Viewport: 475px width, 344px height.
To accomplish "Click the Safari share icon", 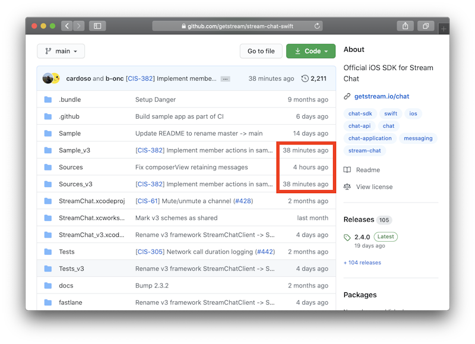I will [x=406, y=26].
